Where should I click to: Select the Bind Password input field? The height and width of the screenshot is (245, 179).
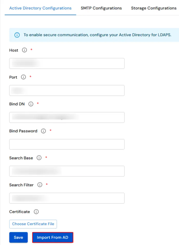click(x=67, y=144)
